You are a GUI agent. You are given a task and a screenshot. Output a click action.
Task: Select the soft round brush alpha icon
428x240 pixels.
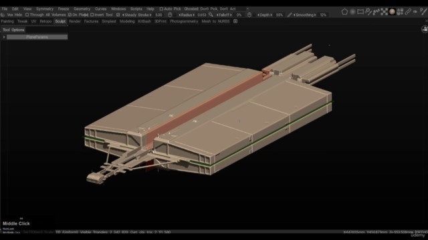coord(352,12)
